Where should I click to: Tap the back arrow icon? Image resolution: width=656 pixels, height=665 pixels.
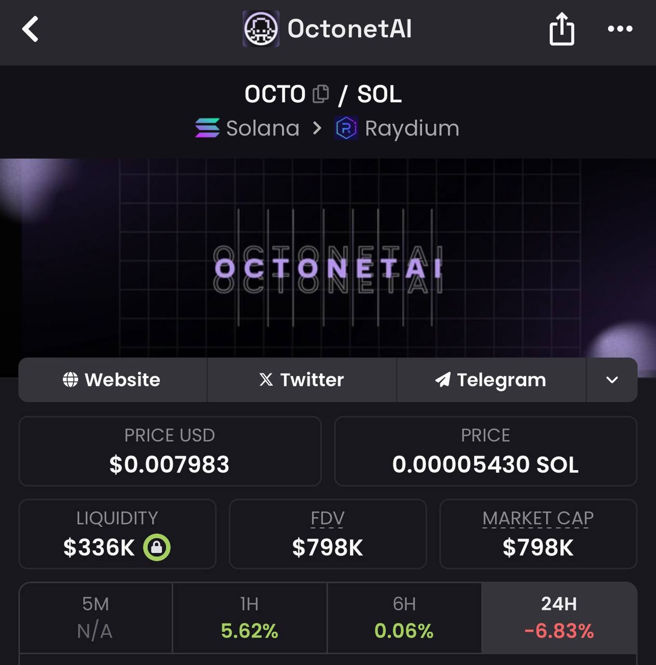(30, 29)
